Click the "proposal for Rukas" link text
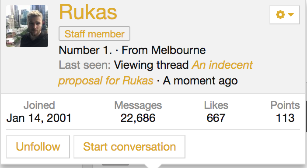Screen dimensions: 307x168 pyautogui.click(x=106, y=81)
